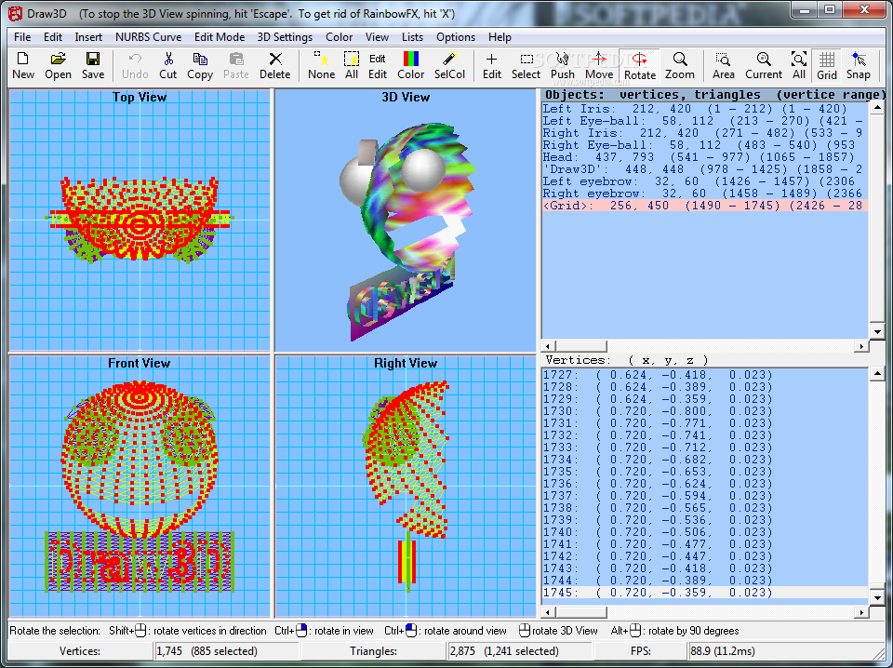Select the Right eyebrow object row
The image size is (893, 668).
[x=705, y=194]
